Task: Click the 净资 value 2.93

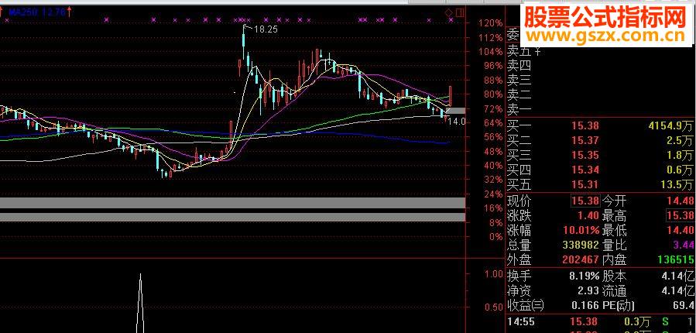Action: [x=589, y=291]
